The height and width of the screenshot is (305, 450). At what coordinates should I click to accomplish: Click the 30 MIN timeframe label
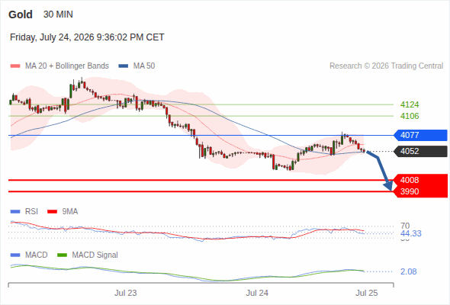[x=58, y=14]
